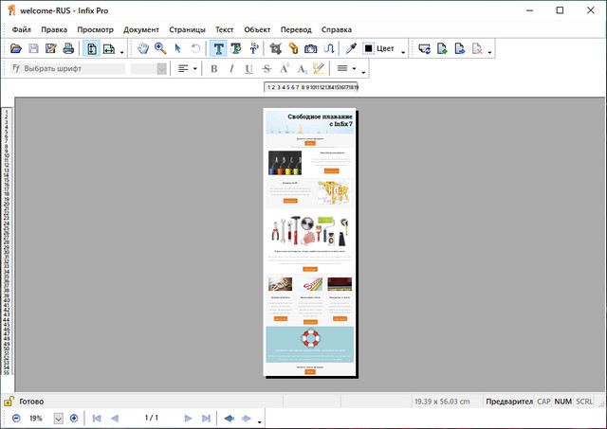Toggle Italic text formatting
607x429 pixels.
coord(231,69)
